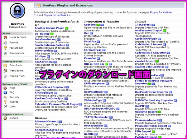This screenshot has width=187, height=139.
Task: Open the KPFloatingPanel link
Action: [95, 83]
